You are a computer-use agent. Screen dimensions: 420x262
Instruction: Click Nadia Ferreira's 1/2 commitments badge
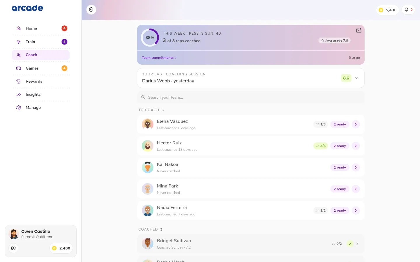(x=321, y=210)
